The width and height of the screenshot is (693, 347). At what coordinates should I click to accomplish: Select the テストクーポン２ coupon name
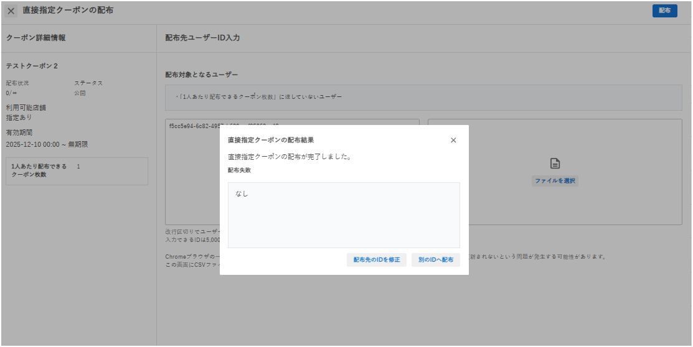pos(32,66)
